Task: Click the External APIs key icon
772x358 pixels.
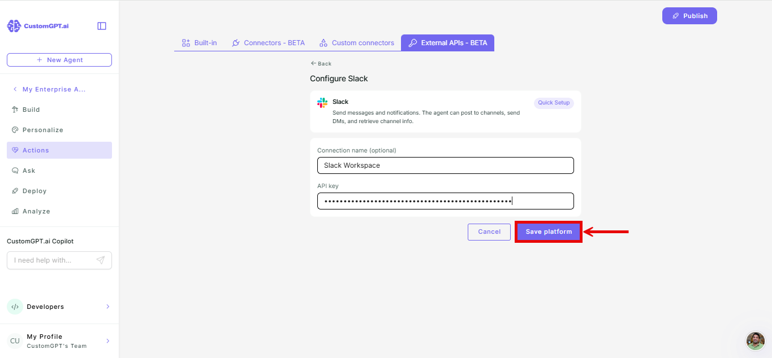Action: (413, 43)
